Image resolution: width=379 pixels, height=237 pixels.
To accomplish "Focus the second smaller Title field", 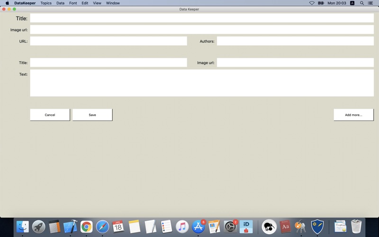I will point(108,63).
